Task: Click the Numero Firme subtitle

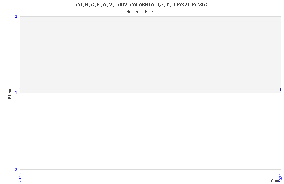Action: 142,12
